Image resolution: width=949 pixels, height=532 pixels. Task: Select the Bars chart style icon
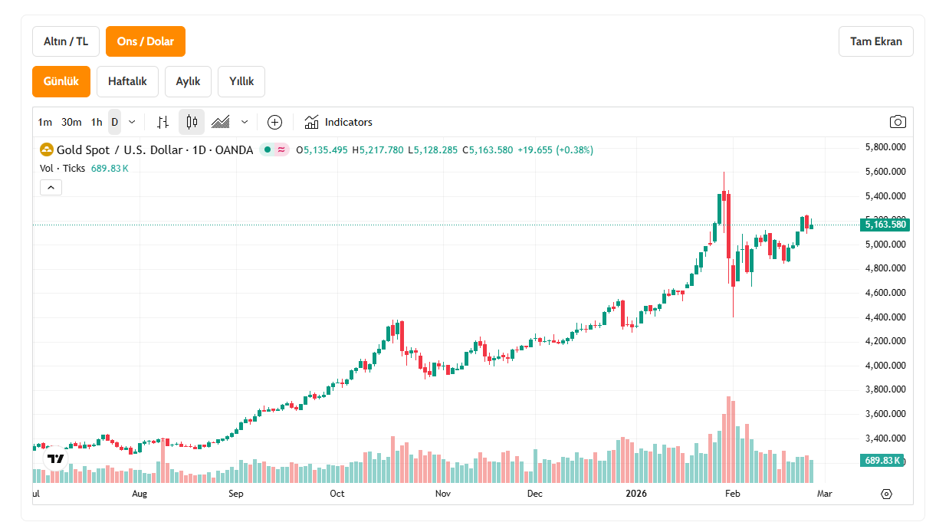pos(163,122)
